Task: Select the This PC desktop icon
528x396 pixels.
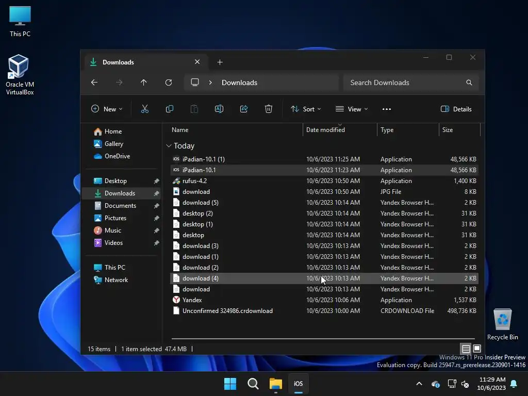Action: 20,21
